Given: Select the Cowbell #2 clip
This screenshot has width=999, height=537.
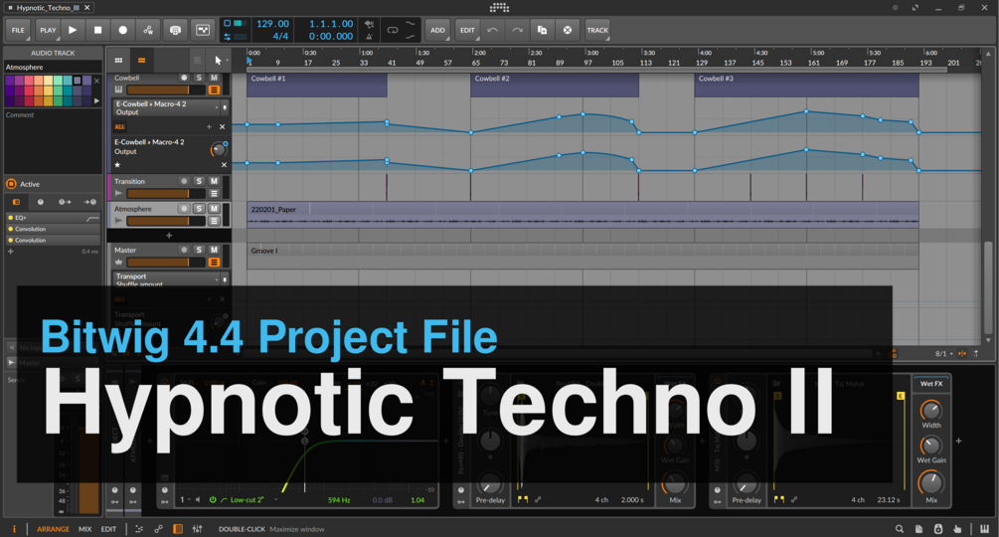Looking at the screenshot, I should point(555,85).
